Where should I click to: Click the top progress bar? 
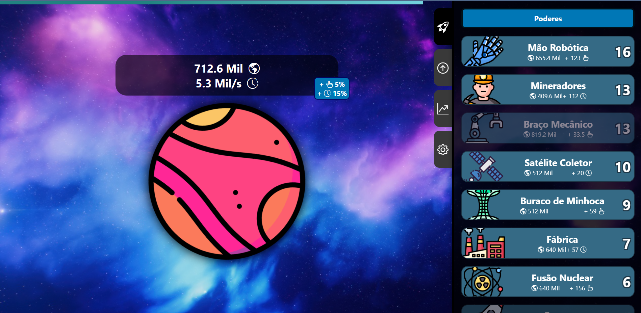tap(211, 2)
